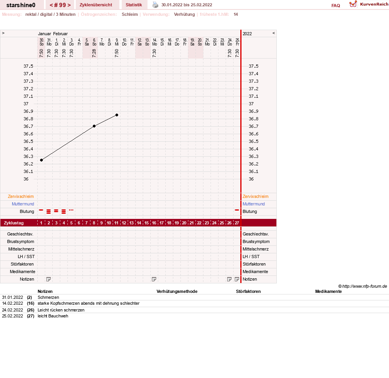
Task: Select temperature point on 6 February
Action: (94, 126)
